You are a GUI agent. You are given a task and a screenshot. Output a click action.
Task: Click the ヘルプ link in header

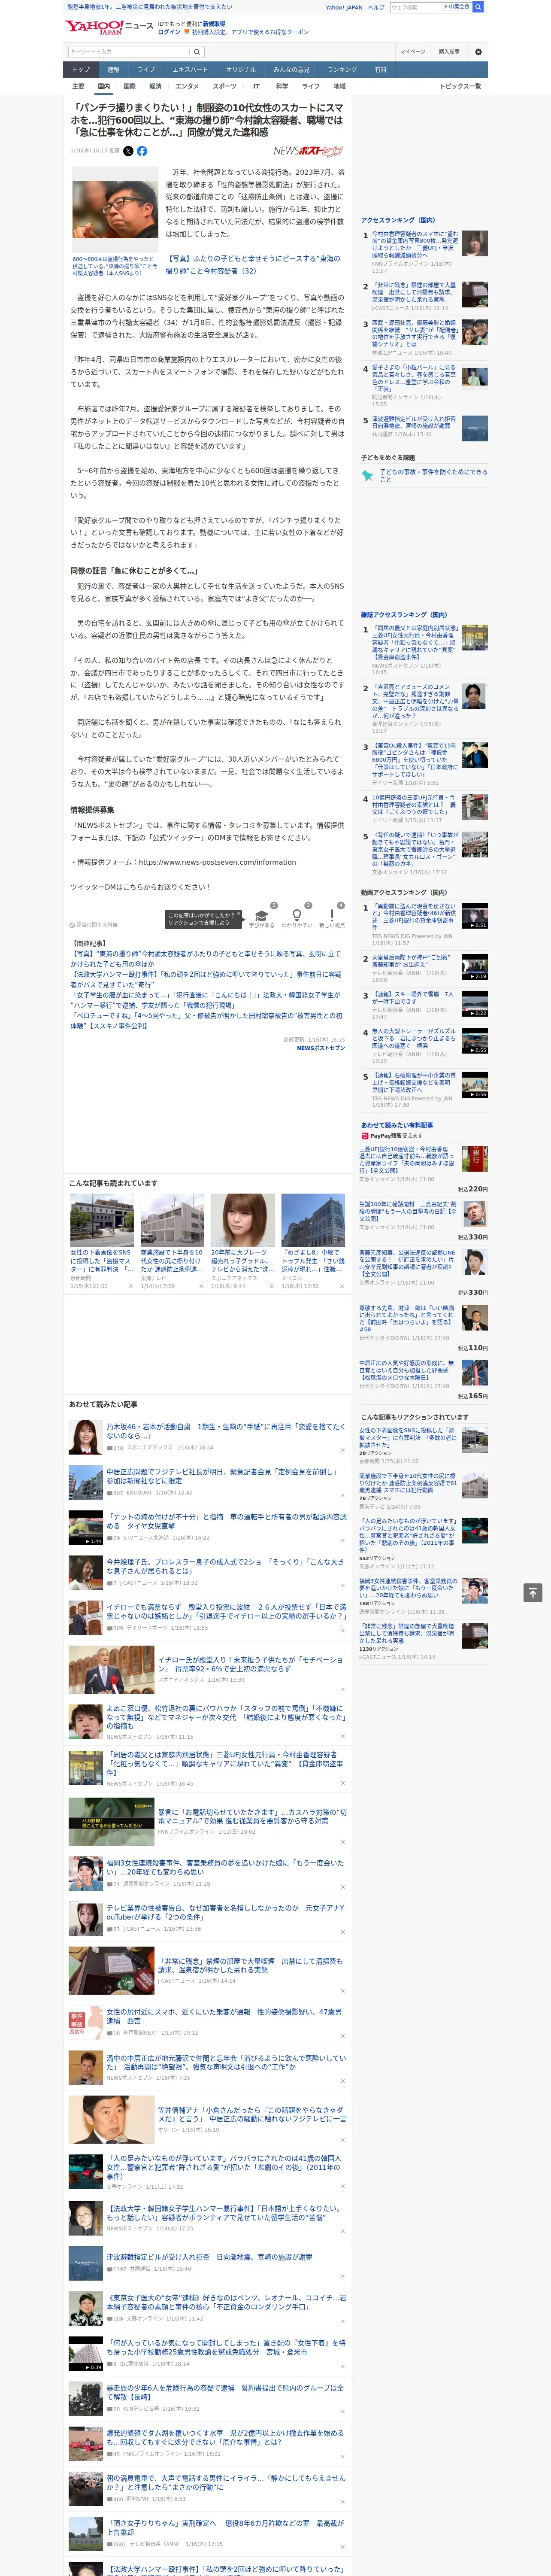(375, 7)
